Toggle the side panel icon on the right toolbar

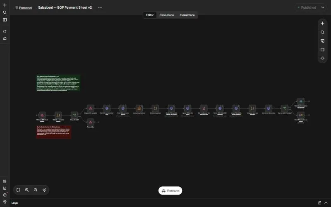click(x=322, y=50)
